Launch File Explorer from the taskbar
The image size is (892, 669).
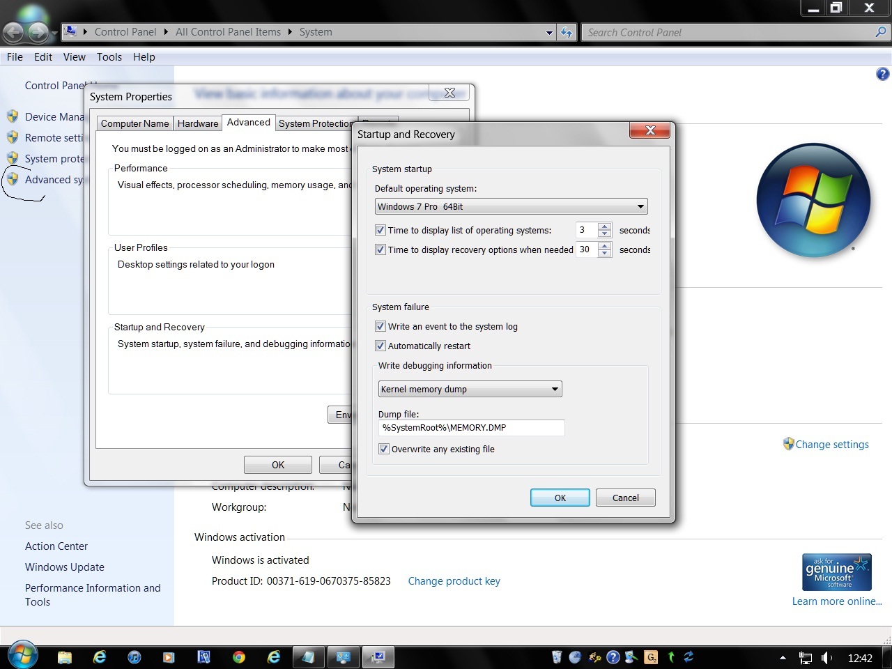pos(65,656)
